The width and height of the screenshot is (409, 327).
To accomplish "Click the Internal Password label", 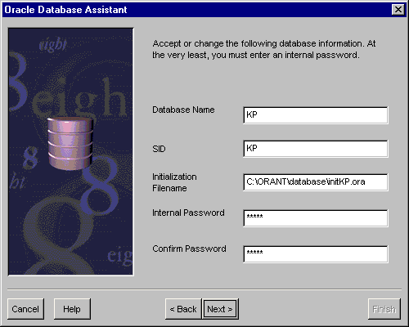I will click(188, 213).
